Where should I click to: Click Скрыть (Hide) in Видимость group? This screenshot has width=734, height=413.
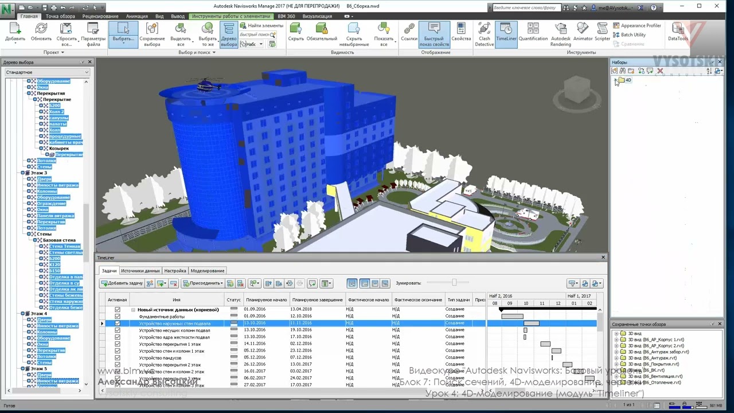tap(296, 32)
